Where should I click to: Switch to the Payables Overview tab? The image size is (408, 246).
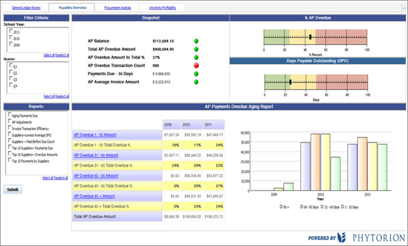72,8
